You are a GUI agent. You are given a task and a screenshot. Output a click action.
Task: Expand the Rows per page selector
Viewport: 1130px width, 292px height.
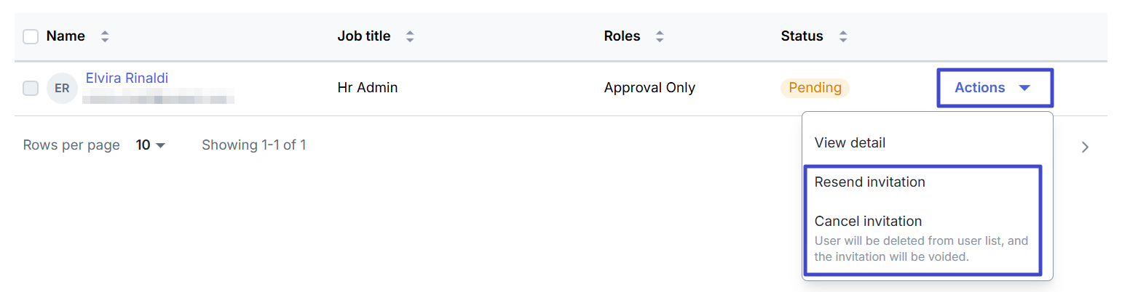(151, 145)
